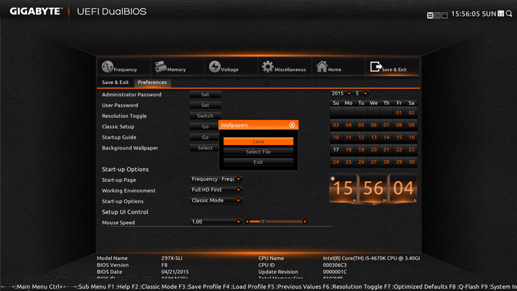Click the F2 Classic Mode hint

[155, 287]
